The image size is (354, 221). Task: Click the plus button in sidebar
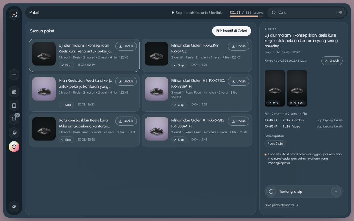coord(14,75)
